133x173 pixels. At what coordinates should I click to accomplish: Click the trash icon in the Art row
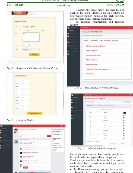pos(123,115)
